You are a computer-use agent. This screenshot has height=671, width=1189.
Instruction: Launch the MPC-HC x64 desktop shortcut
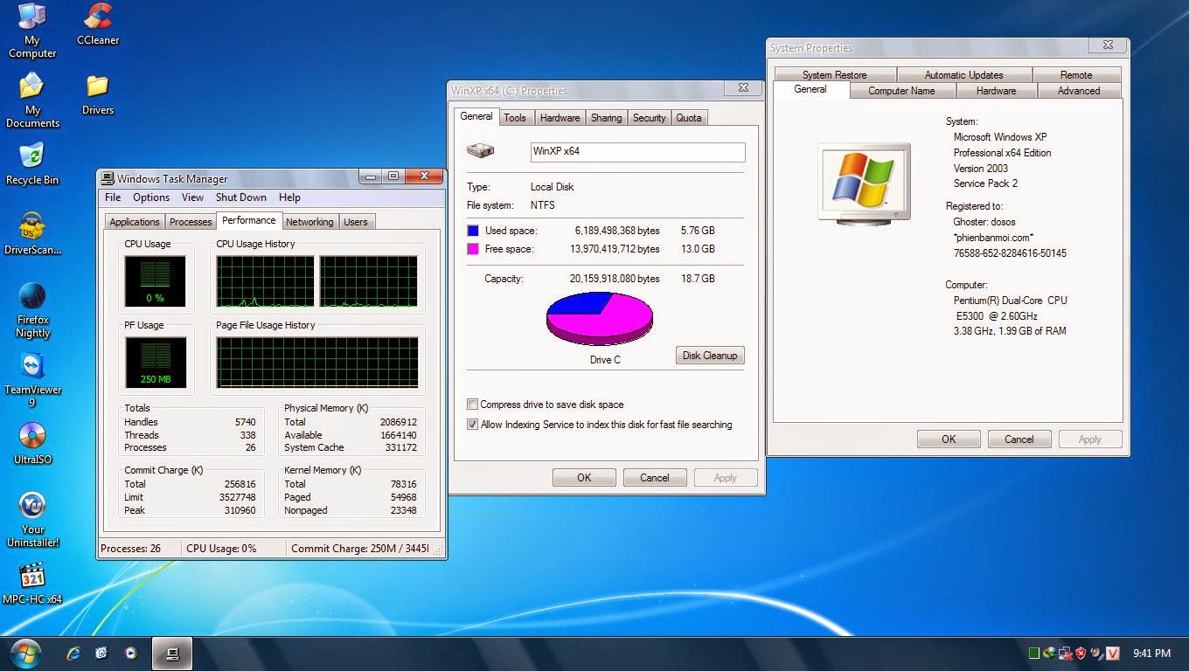pos(32,583)
